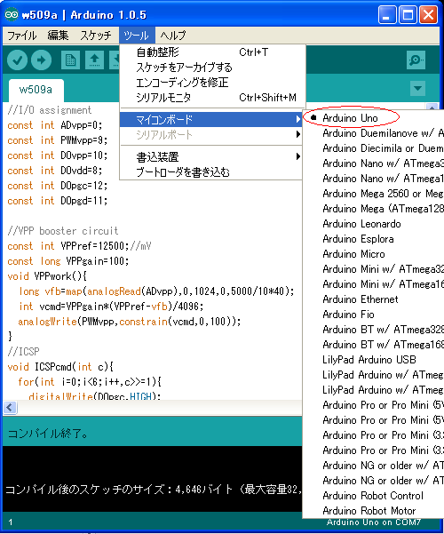Click the vertical scrollbar up arrow
This screenshot has width=444, height=534.
coord(432,108)
